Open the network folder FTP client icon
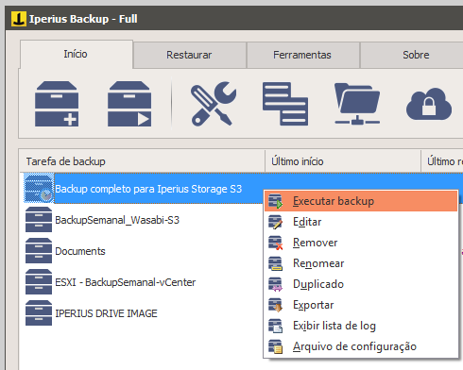Image resolution: width=463 pixels, height=370 pixels. click(357, 104)
